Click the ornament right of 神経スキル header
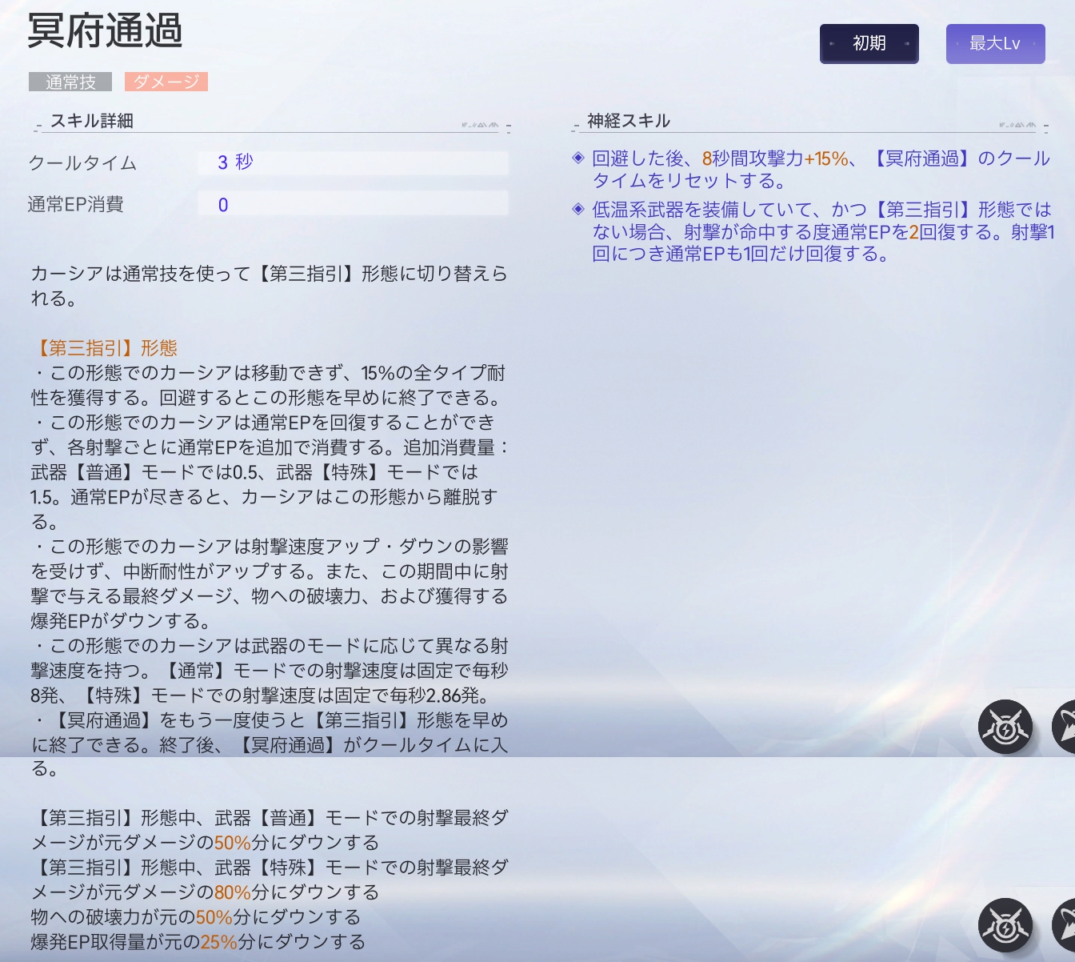The width and height of the screenshot is (1075, 962). [x=1018, y=125]
